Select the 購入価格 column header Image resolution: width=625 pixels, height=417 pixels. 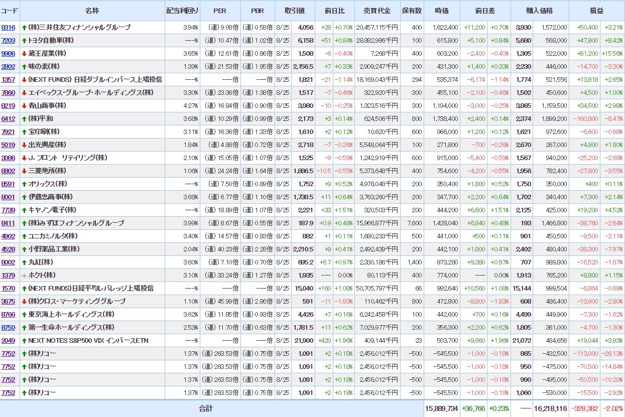[x=540, y=11]
